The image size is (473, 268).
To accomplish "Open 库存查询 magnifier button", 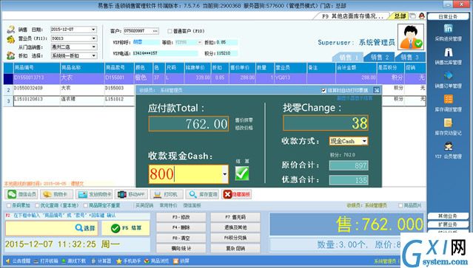I will (x=203, y=194).
